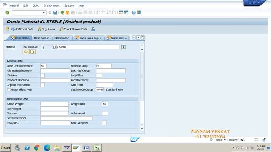Click the EAN/UPC field
The image size is (271, 152).
pyautogui.click(x=55, y=123)
